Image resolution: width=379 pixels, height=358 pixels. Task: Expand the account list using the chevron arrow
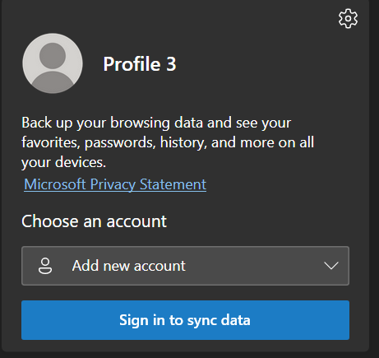331,266
